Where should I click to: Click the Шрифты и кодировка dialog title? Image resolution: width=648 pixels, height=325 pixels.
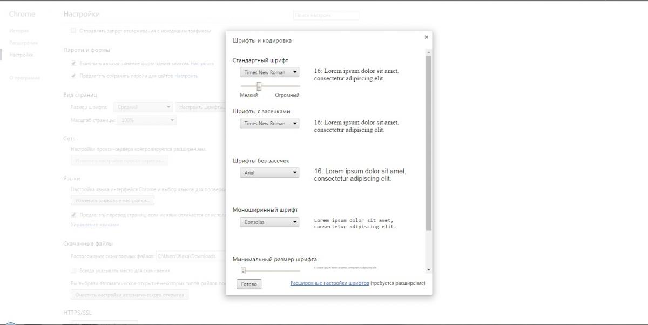(262, 40)
